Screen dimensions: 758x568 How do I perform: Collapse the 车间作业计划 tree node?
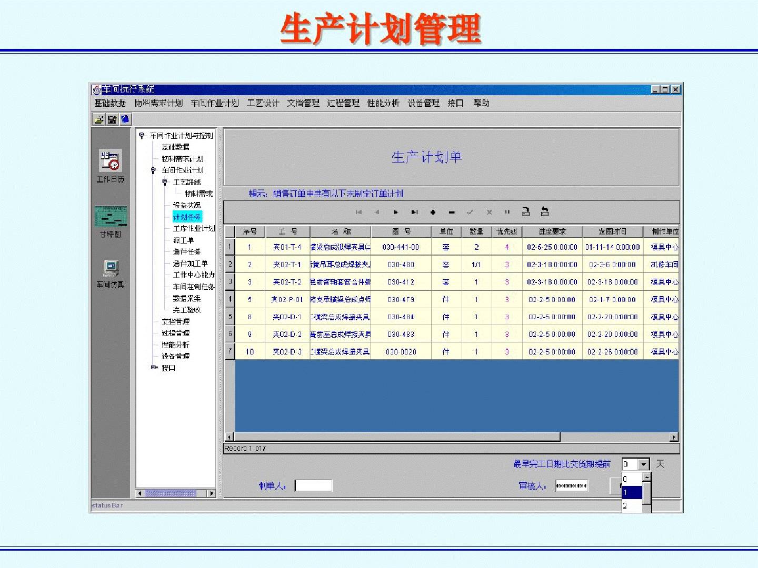pos(153,170)
